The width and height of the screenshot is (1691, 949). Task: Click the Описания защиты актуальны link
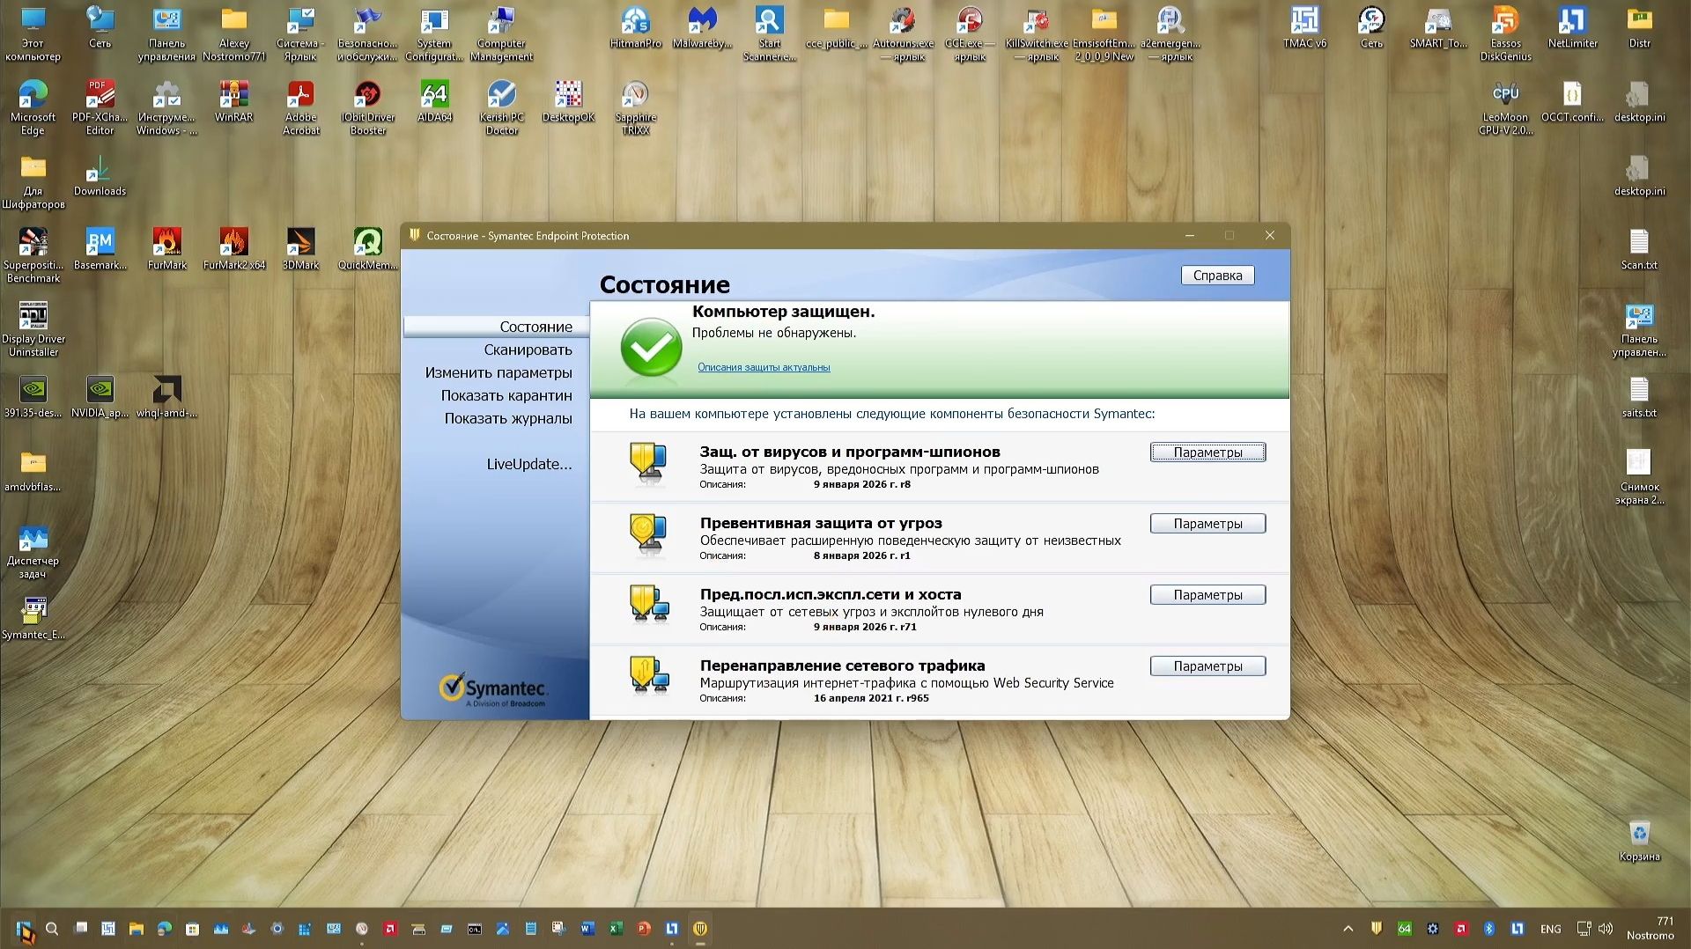click(x=761, y=368)
